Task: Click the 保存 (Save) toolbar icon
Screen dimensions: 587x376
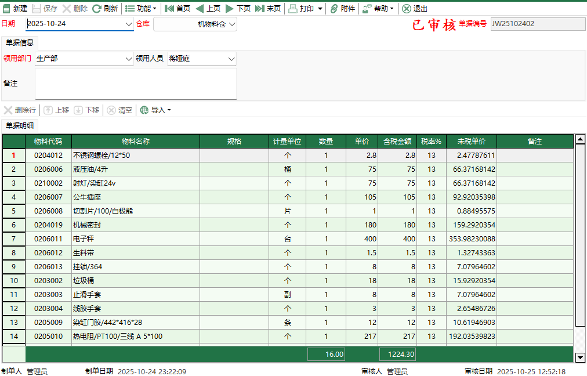Action: click(x=47, y=9)
